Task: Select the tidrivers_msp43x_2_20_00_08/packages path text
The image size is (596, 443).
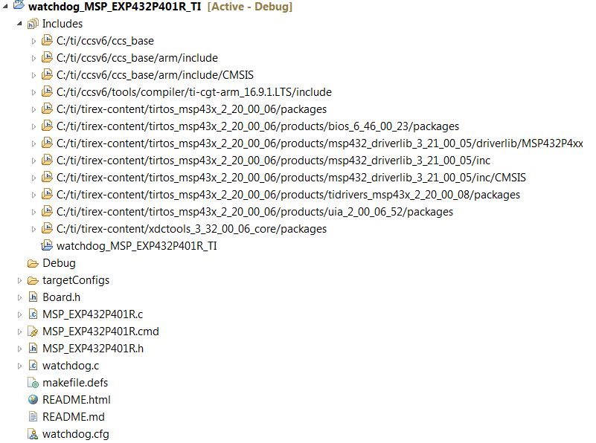Action: (288, 194)
